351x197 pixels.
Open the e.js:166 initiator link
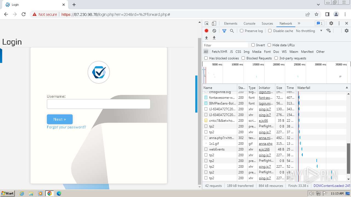click(264, 149)
